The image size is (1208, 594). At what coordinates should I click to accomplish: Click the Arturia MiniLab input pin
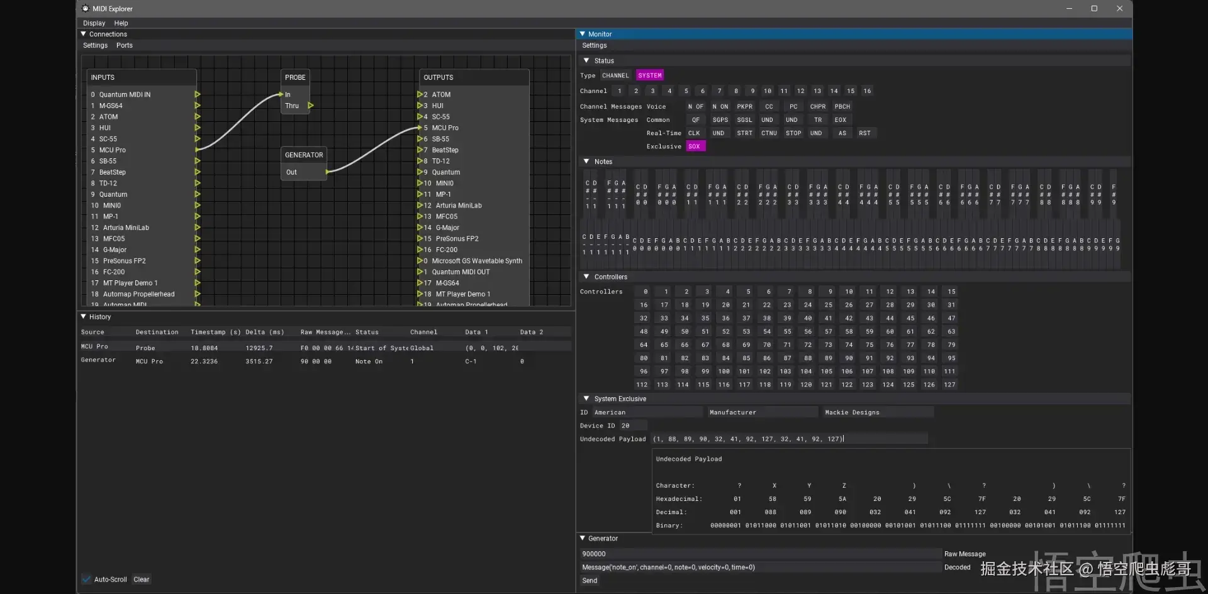pyautogui.click(x=197, y=228)
